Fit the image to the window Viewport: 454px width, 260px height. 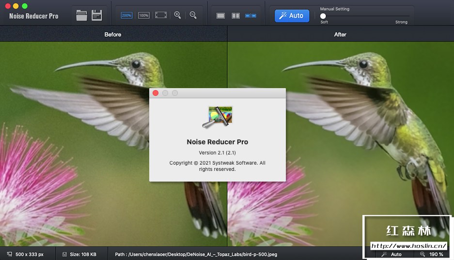[161, 15]
